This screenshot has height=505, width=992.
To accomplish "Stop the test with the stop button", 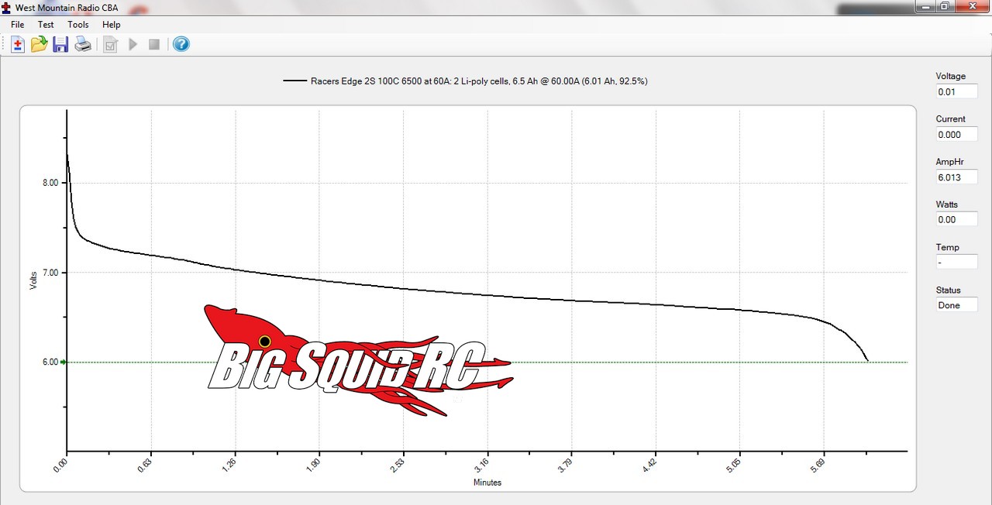I will tap(154, 44).
